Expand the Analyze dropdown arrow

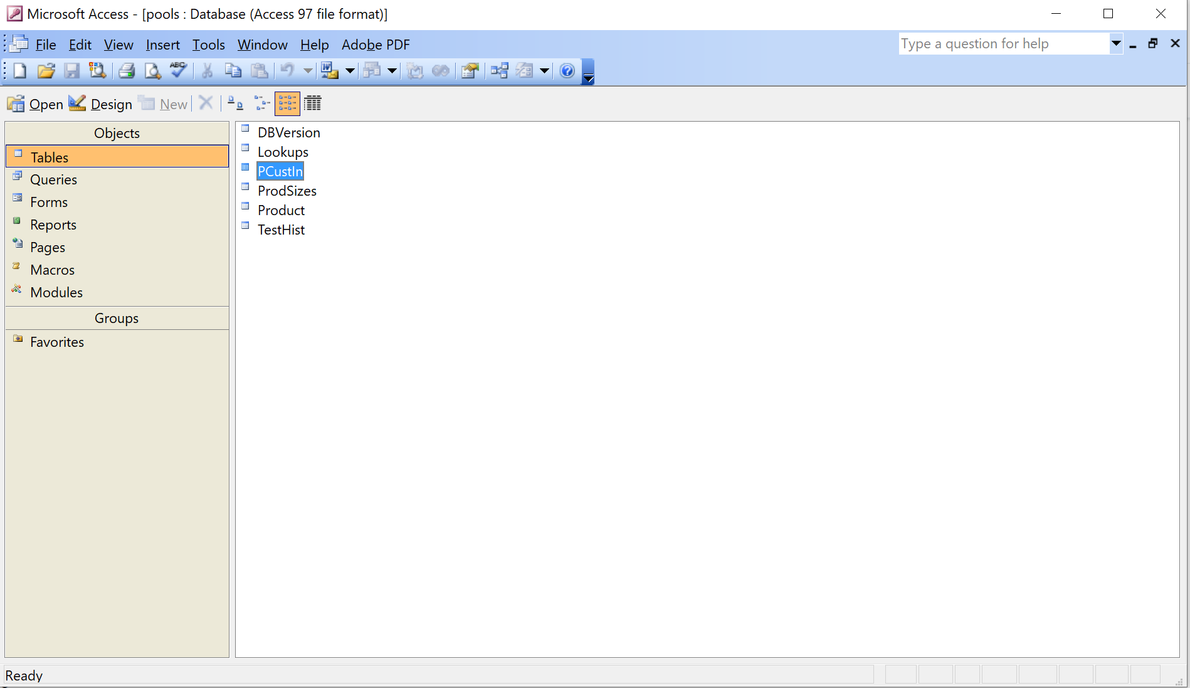[392, 71]
